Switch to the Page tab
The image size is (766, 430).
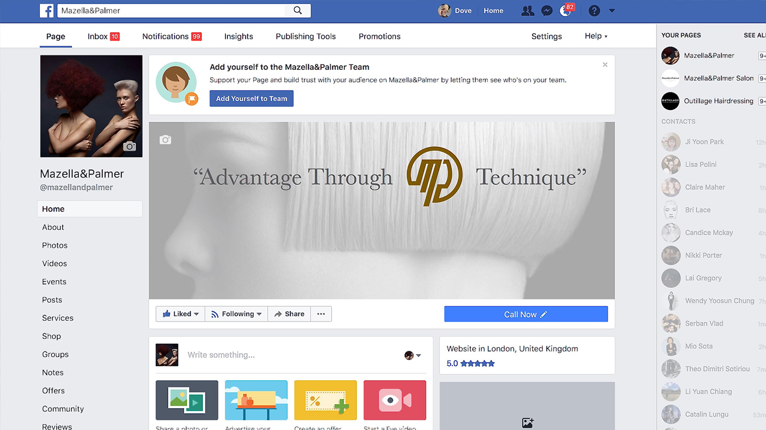[x=55, y=36]
